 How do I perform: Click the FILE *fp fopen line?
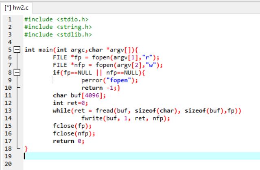coord(106,57)
